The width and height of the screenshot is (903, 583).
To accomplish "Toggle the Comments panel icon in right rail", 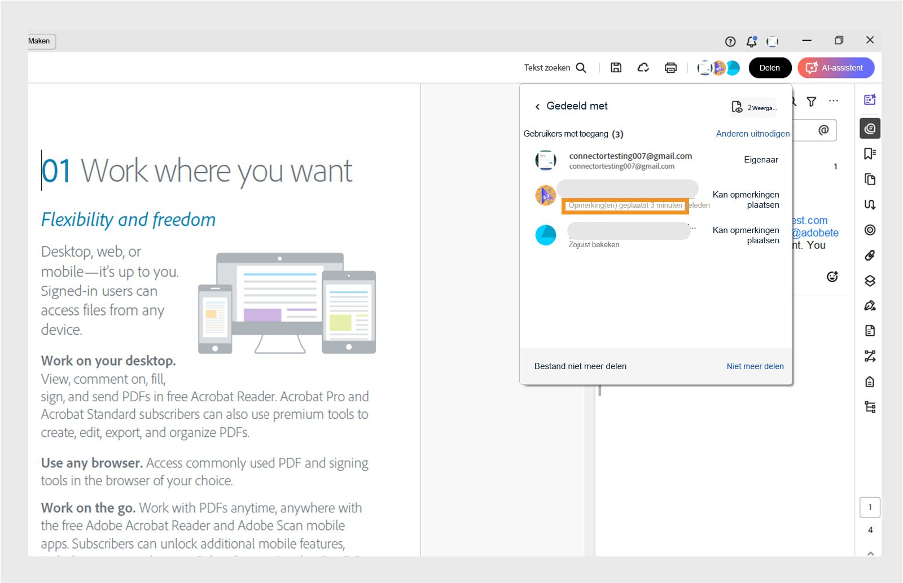I will click(x=870, y=129).
